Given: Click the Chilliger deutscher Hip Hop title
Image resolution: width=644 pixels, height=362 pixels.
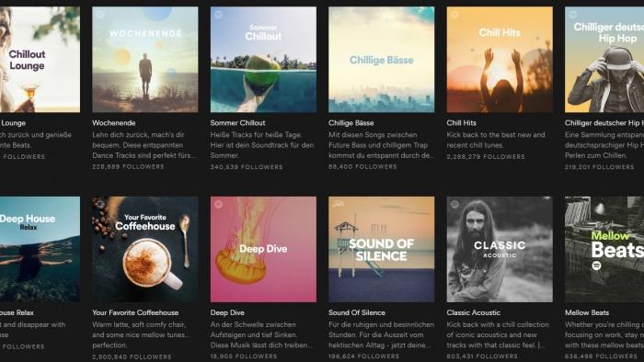Looking at the screenshot, I should 604,122.
